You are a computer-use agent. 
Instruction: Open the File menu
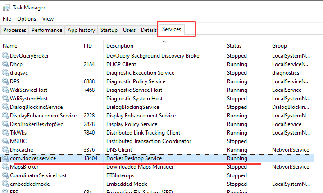coord(7,19)
